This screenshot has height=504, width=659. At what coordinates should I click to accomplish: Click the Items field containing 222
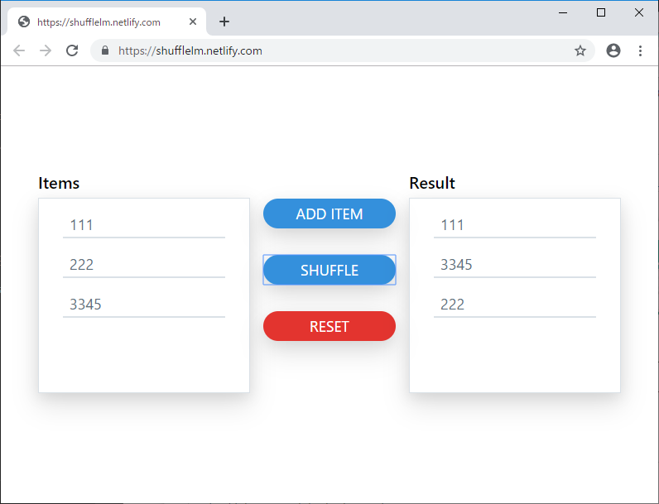pos(144,265)
